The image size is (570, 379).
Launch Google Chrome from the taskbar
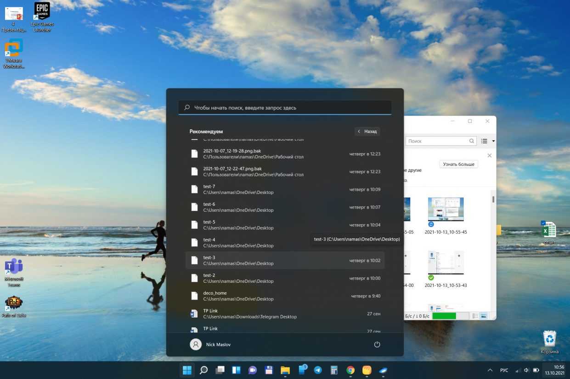coord(350,370)
